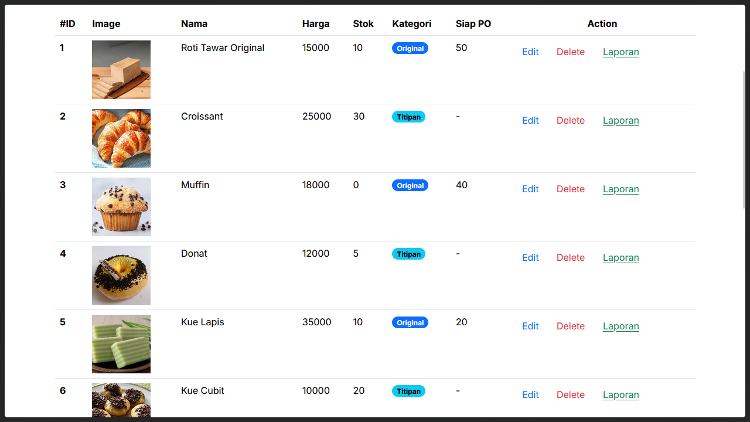
Task: Click Edit for Roti Tawar Original
Action: [530, 52]
